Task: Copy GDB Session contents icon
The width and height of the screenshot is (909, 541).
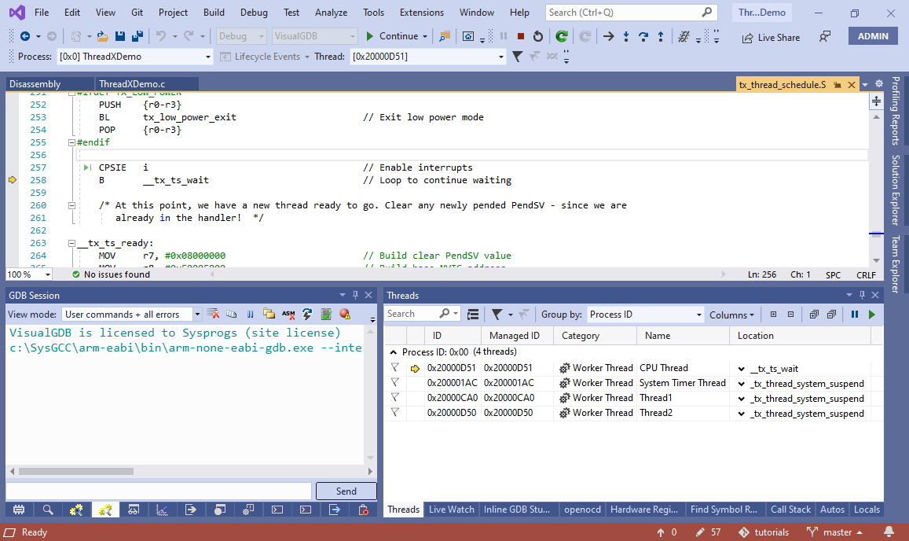Action: [231, 314]
